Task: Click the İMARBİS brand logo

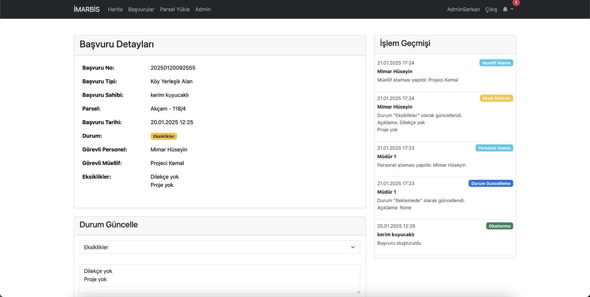Action: point(86,9)
